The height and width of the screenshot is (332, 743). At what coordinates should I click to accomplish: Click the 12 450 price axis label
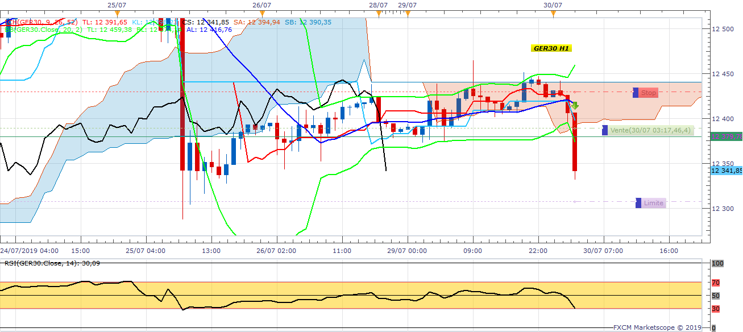(724, 73)
